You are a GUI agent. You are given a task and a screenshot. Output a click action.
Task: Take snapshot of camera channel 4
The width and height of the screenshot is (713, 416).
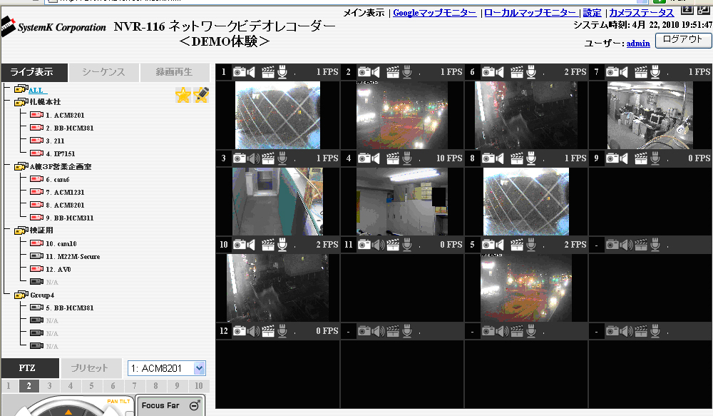364,158
